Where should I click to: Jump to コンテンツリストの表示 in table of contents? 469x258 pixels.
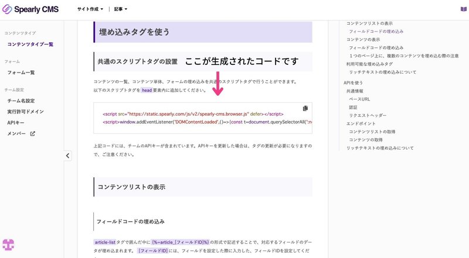coord(369,23)
